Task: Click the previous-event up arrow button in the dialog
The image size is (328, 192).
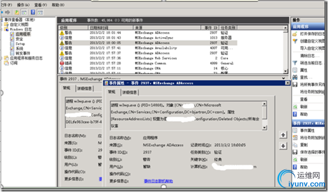Action: (283, 135)
